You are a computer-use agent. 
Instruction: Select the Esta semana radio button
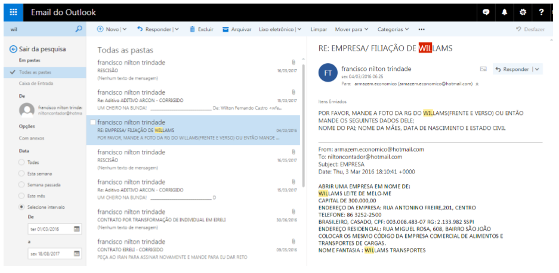pyautogui.click(x=21, y=173)
